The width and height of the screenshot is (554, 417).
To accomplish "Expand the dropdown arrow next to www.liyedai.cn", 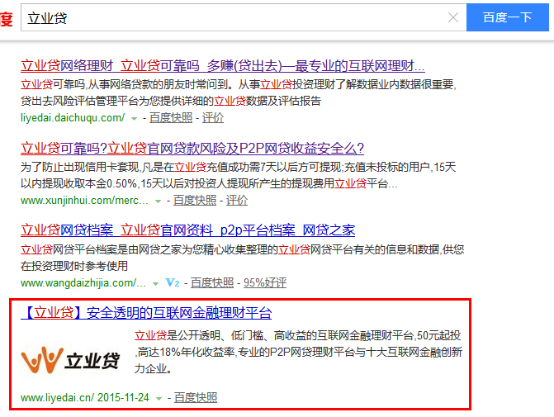I will pyautogui.click(x=159, y=398).
